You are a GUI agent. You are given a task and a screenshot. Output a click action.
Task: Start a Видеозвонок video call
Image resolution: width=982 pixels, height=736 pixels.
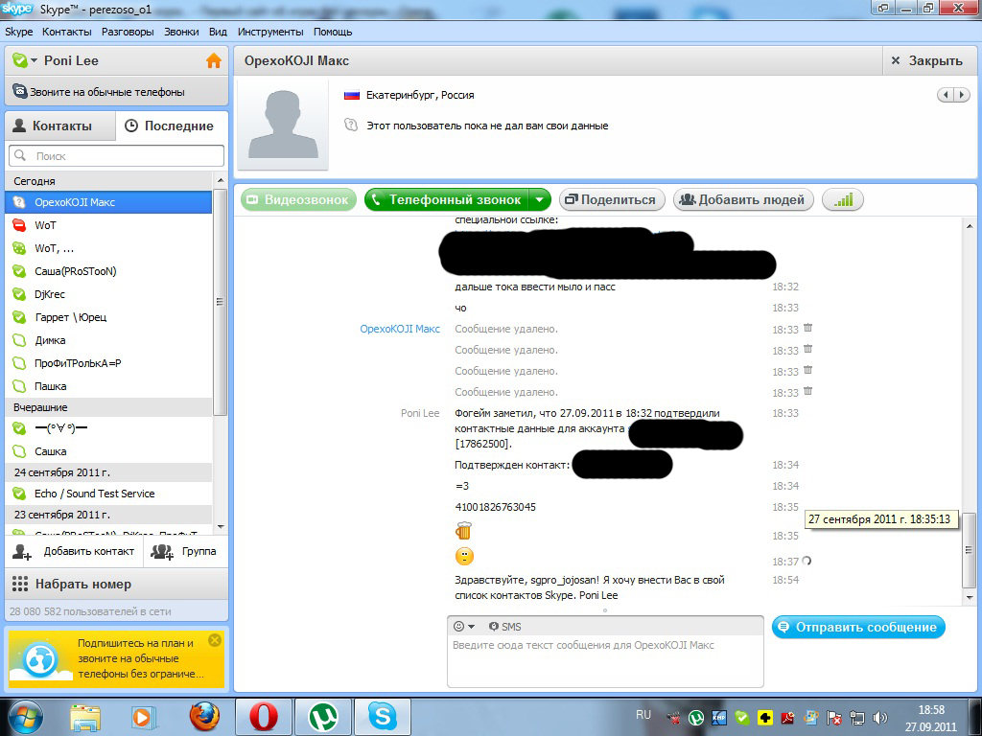click(299, 199)
